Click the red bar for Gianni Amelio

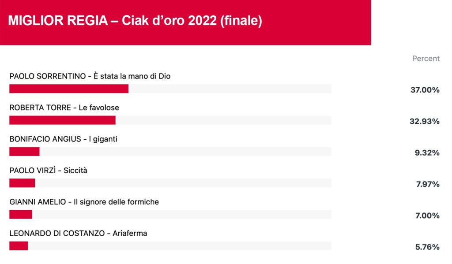point(20,214)
